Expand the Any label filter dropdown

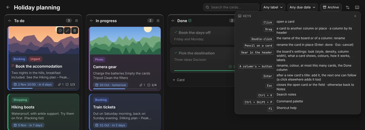(x=273, y=7)
